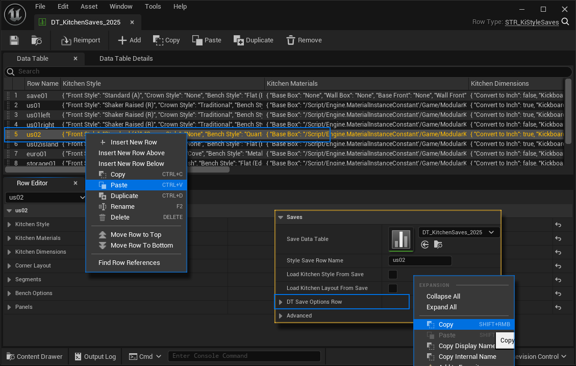Enable Load Kitchen Style From Save checkbox
This screenshot has height=366, width=576.
(393, 275)
